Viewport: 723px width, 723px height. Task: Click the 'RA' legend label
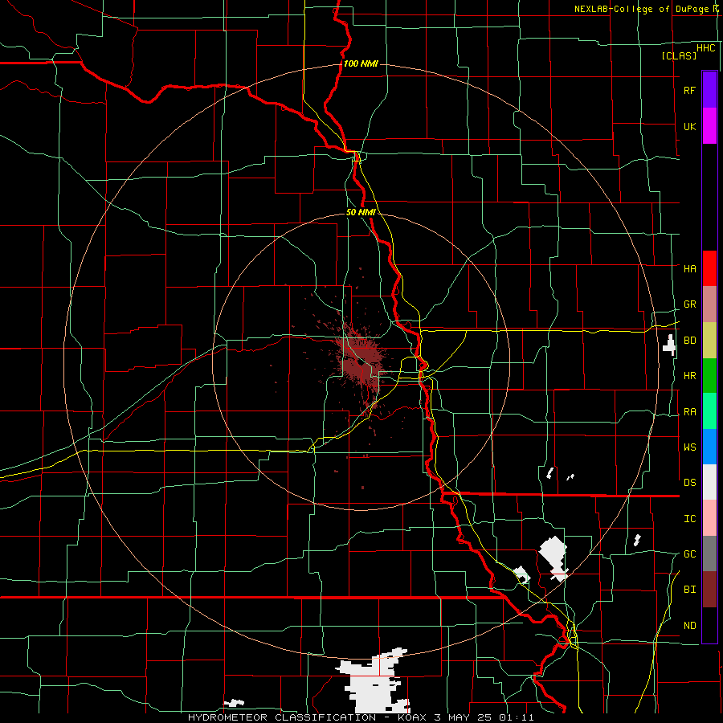click(x=689, y=412)
